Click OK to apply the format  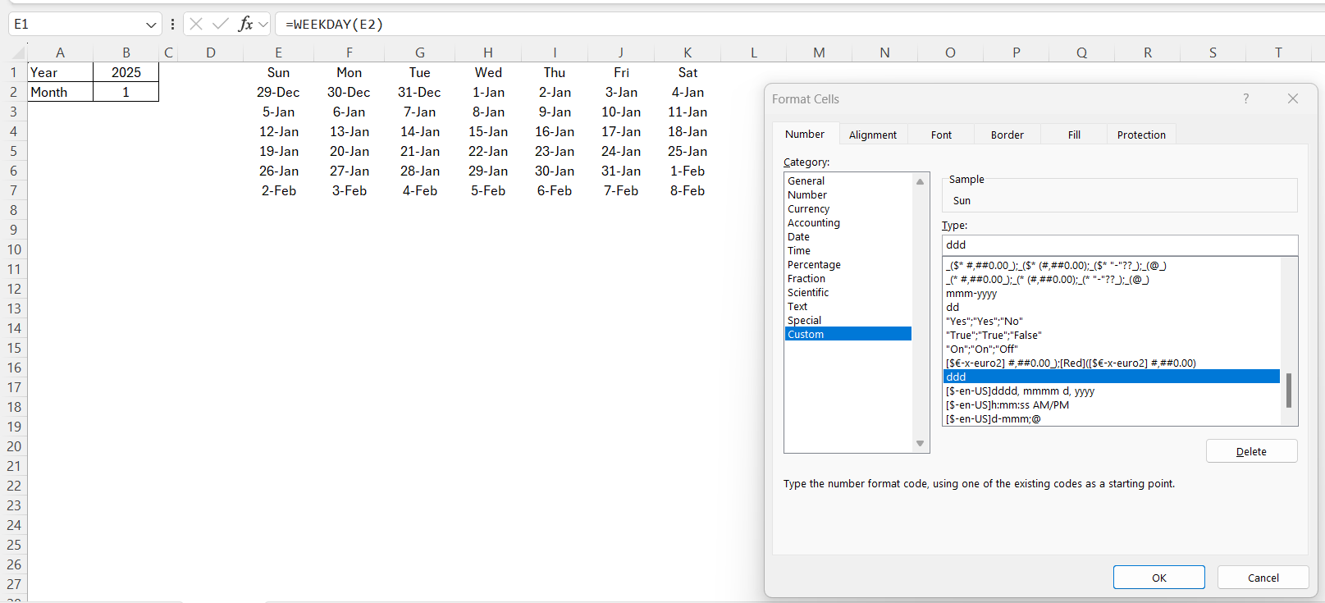1158,578
